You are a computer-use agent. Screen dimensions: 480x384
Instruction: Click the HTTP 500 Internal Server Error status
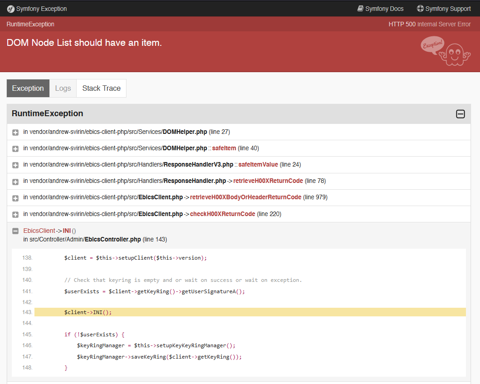tap(430, 24)
